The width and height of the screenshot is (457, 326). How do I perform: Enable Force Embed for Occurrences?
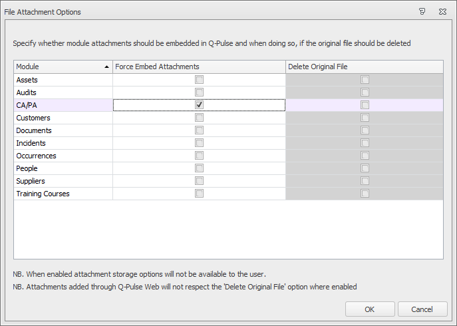[199, 156]
